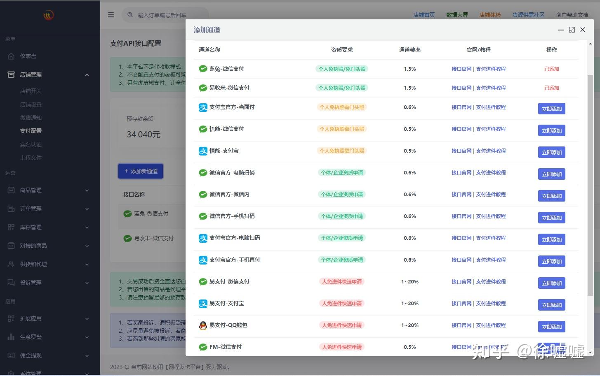Image resolution: width=600 pixels, height=376 pixels.
Task: Click the 商品管理 icon in sidebar
Action: click(11, 190)
